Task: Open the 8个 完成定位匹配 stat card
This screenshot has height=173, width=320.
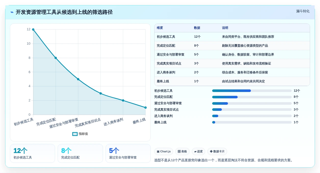Action: pos(80,153)
